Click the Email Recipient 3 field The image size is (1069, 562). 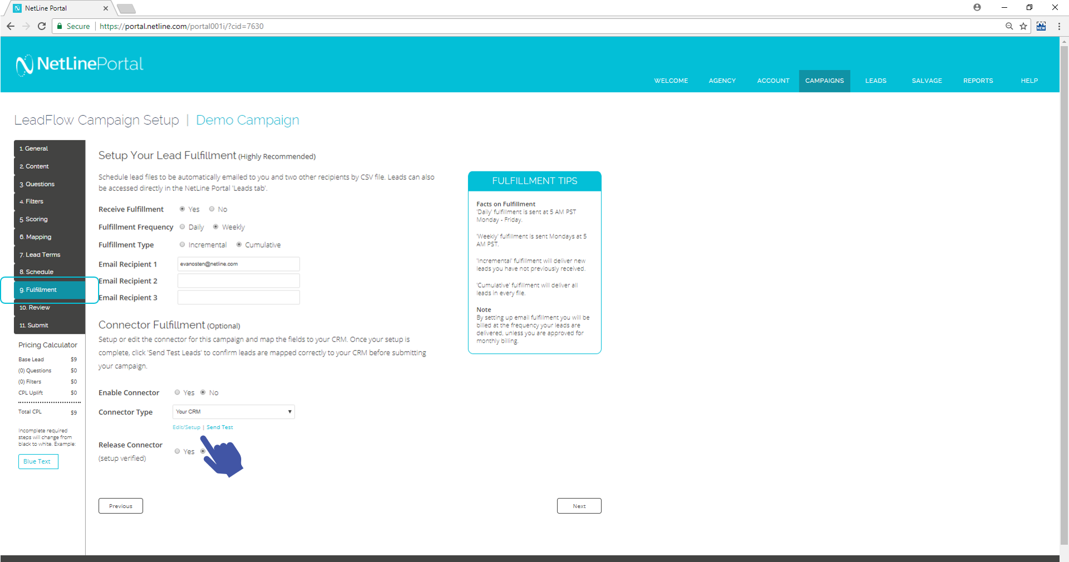(x=238, y=297)
